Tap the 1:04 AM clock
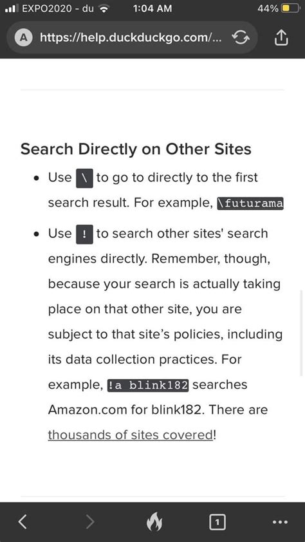The image size is (305, 542). (x=152, y=8)
